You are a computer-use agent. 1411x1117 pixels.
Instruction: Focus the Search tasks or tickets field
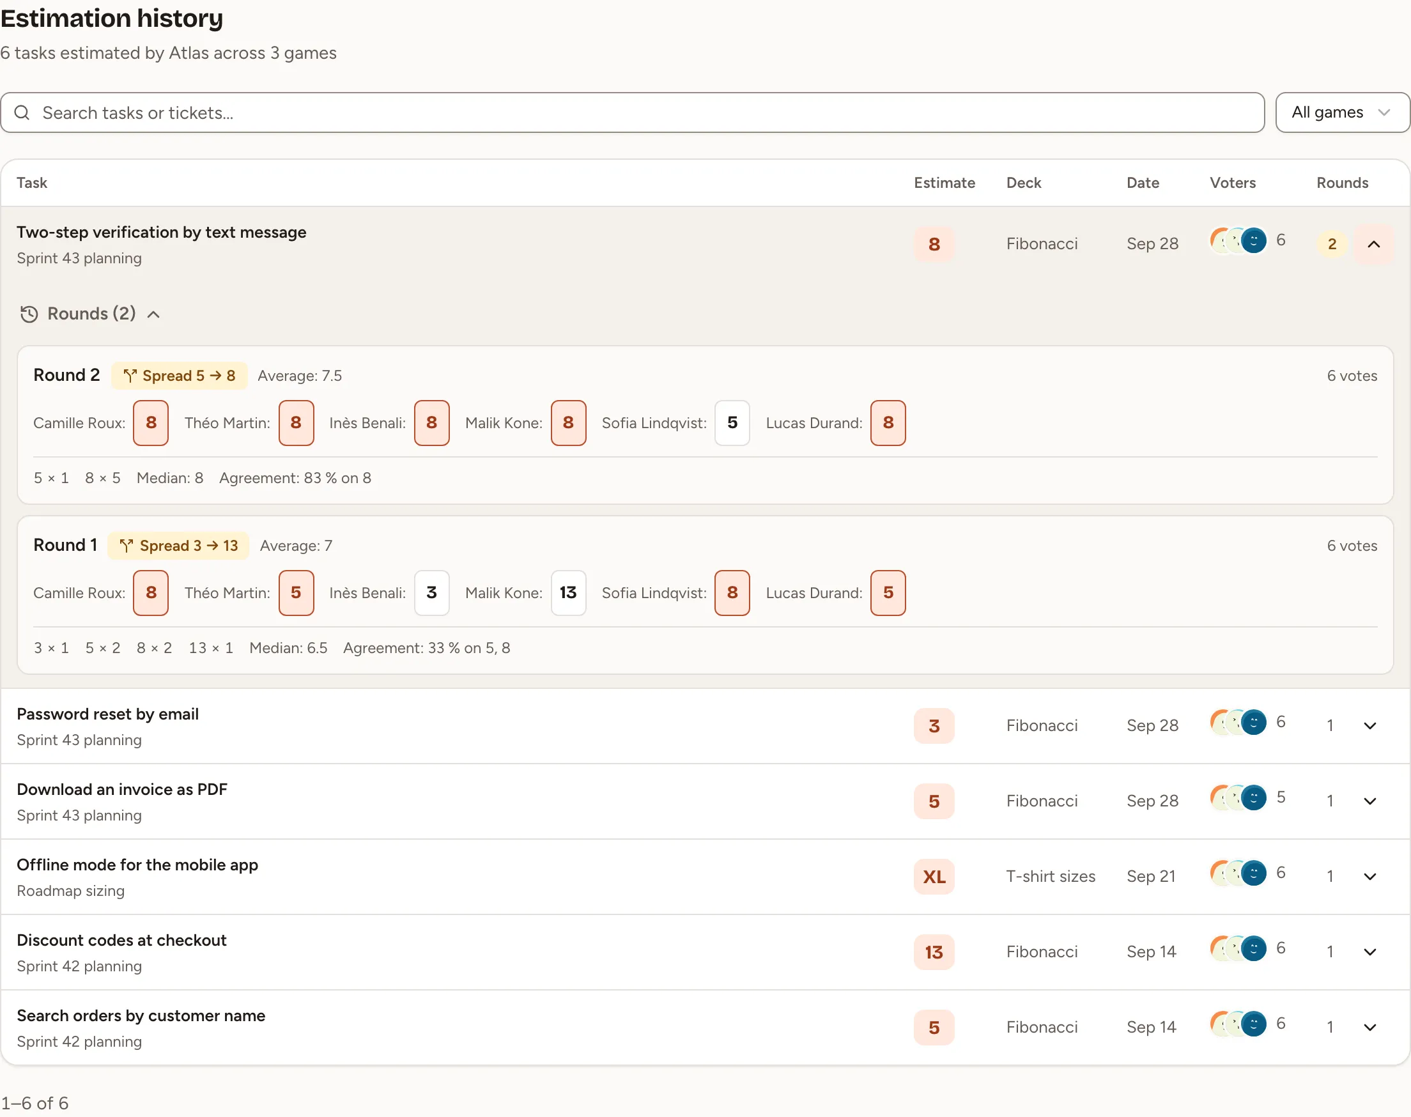(632, 112)
